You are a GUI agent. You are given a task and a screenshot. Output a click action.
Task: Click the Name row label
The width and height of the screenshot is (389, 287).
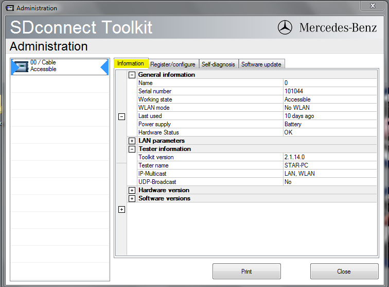[146, 83]
